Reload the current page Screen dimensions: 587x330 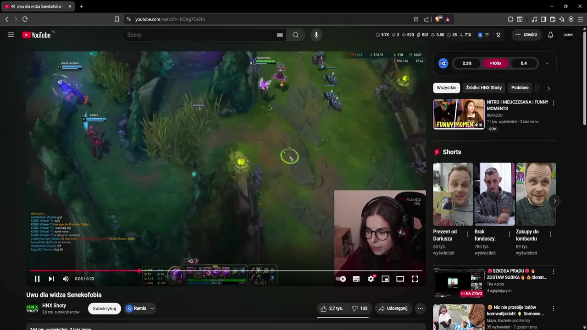click(25, 19)
